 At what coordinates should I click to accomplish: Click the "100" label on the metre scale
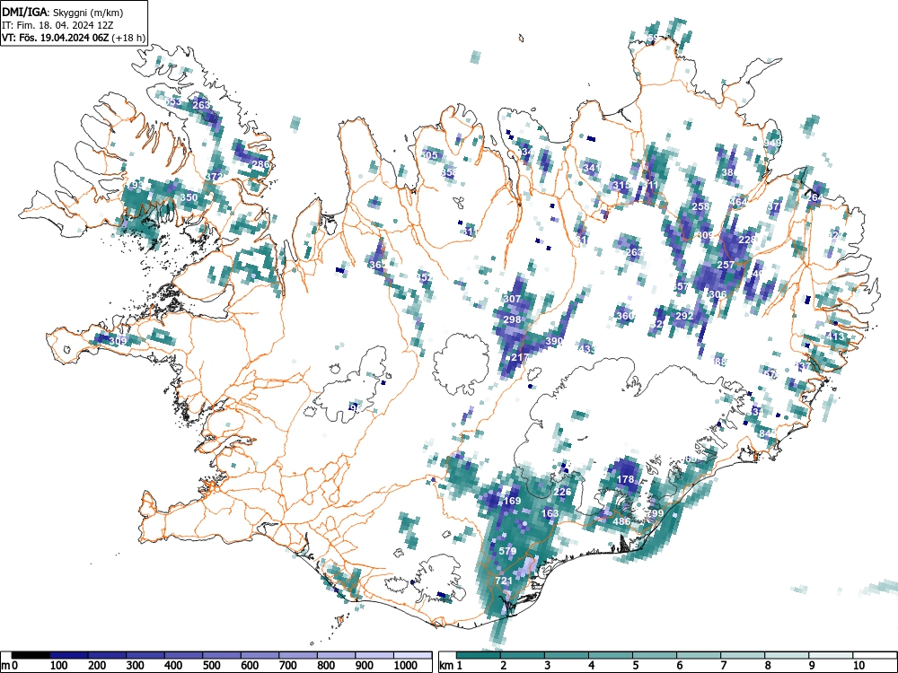coord(59,666)
